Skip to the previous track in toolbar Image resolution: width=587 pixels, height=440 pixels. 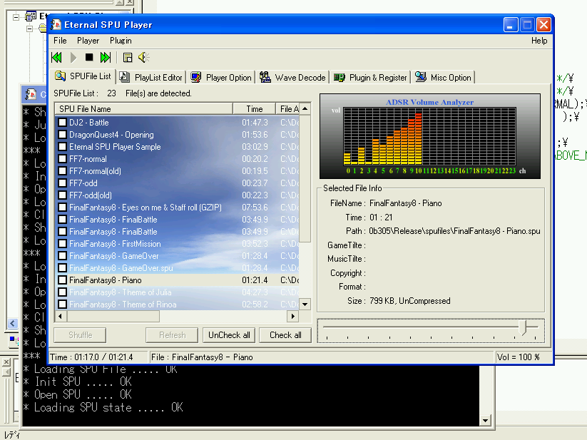[57, 58]
